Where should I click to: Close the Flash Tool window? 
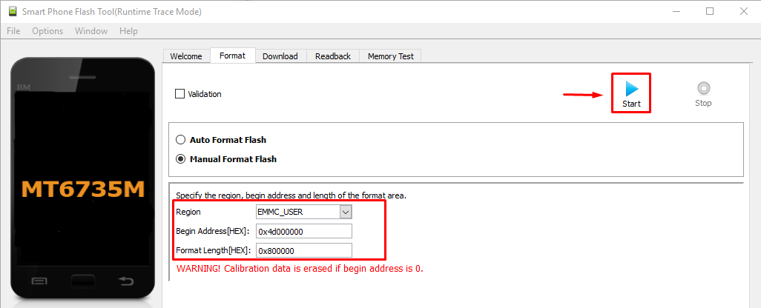point(743,11)
